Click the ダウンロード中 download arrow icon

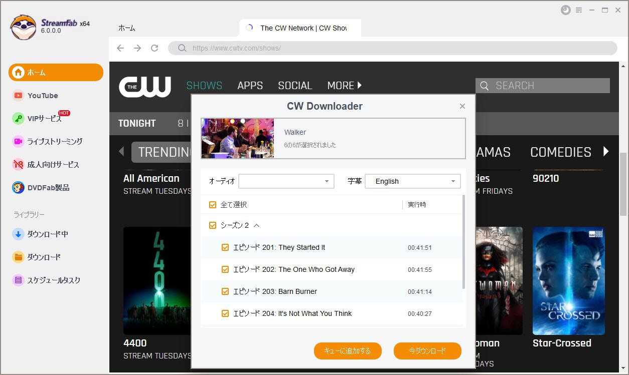(x=18, y=234)
